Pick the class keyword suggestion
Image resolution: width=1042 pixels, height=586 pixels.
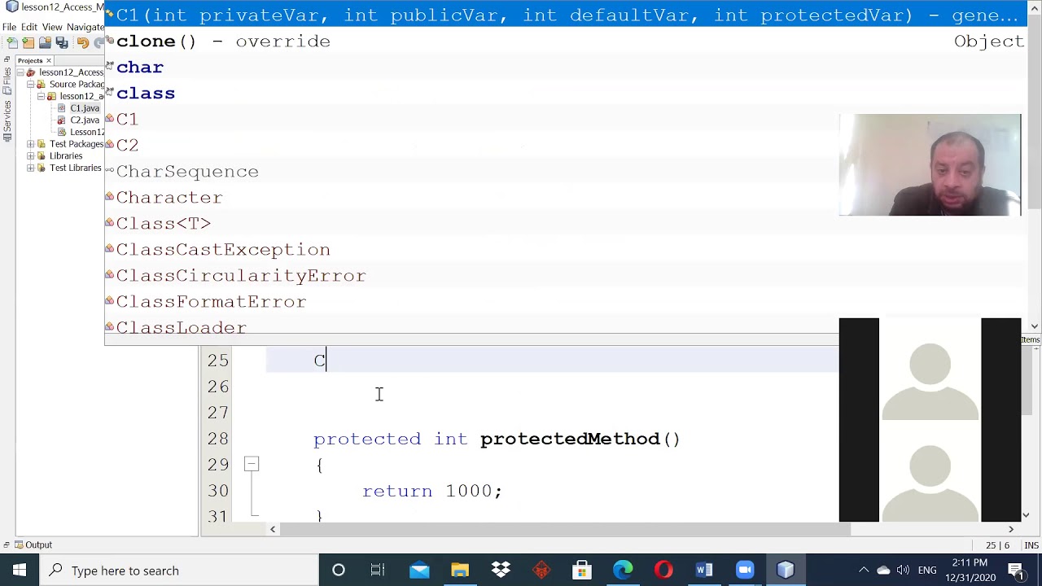click(565, 93)
